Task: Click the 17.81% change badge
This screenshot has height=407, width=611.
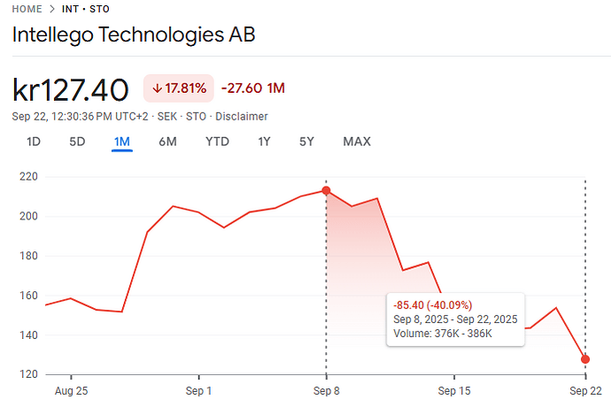Action: [179, 88]
